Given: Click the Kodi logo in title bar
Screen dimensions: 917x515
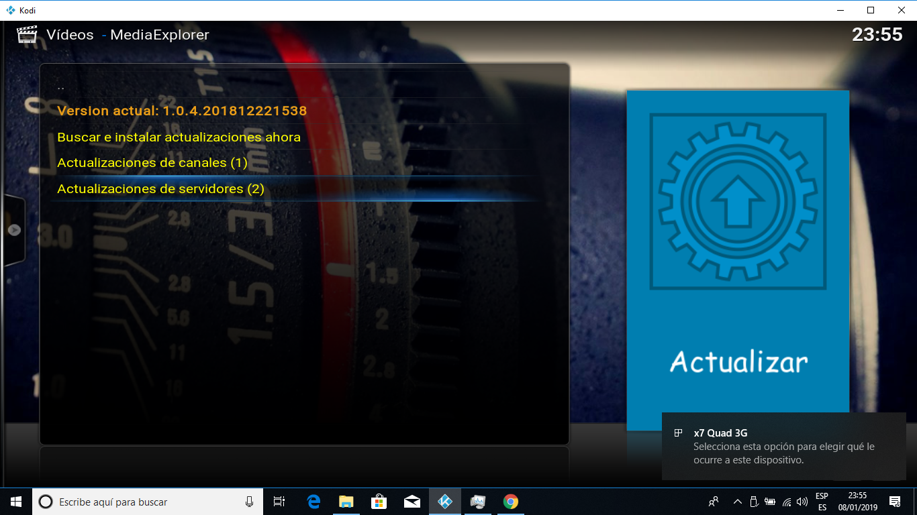Looking at the screenshot, I should pos(10,10).
